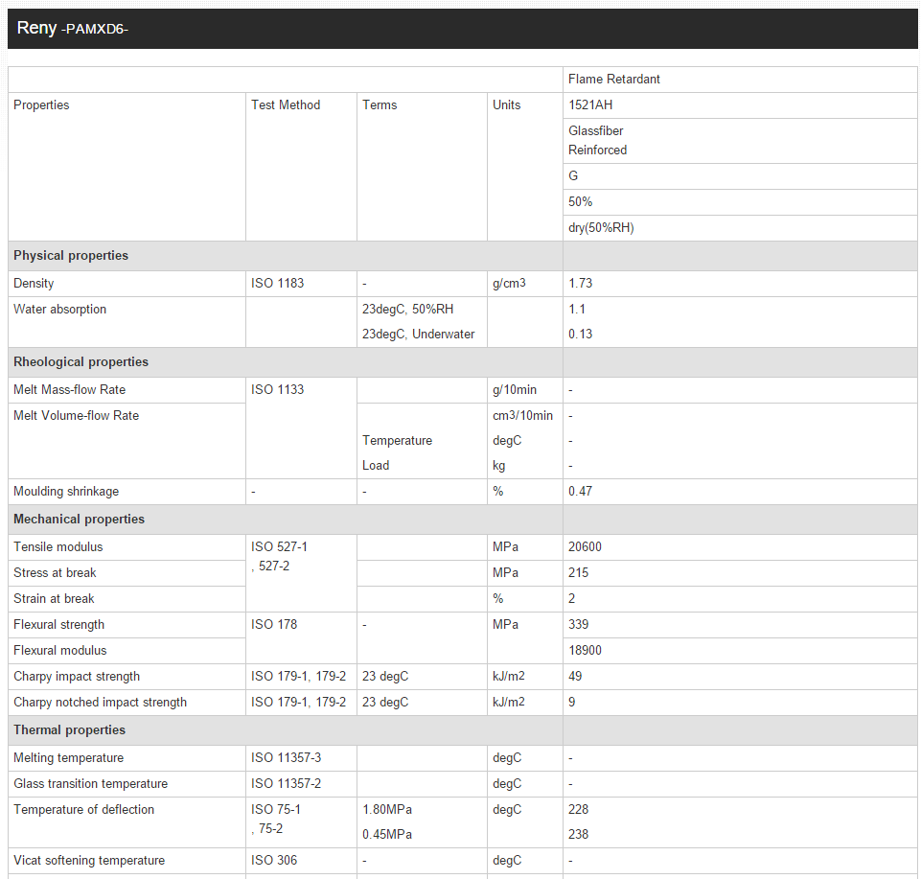Click the Reny -PAMXD6- page title
This screenshot has height=879, width=921.
72,28
